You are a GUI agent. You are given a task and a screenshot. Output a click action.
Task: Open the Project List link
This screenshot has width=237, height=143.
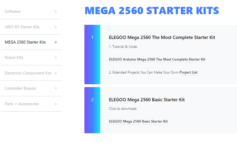pos(188,72)
